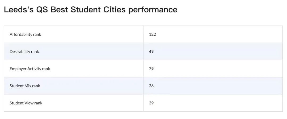Click the Student View value 39
This screenshot has height=119, width=287.
[151, 103]
